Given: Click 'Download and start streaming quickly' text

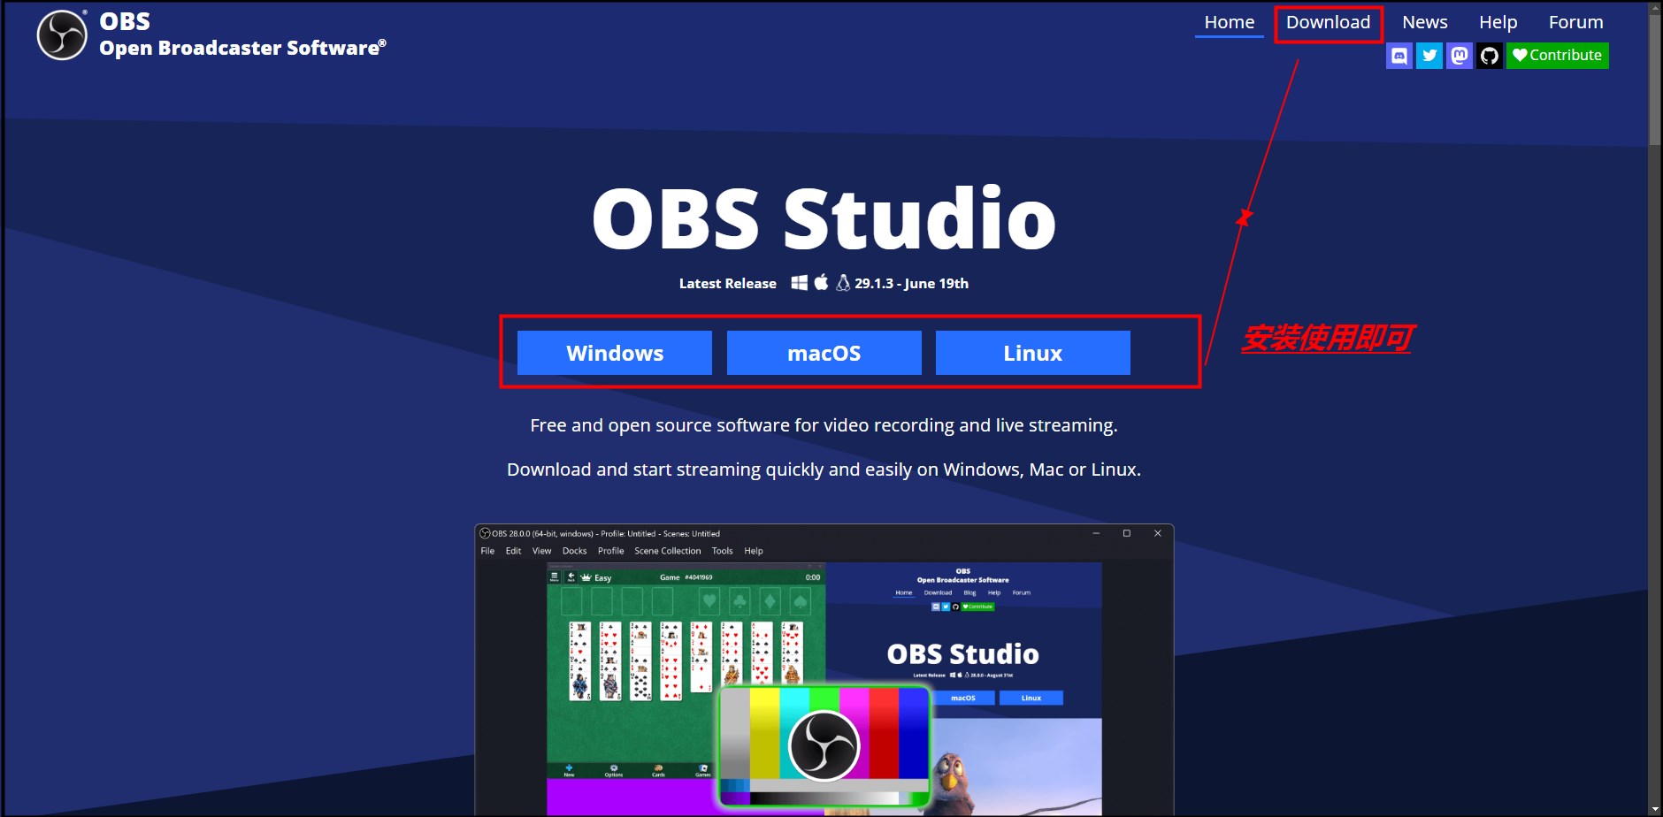Looking at the screenshot, I should point(824,470).
